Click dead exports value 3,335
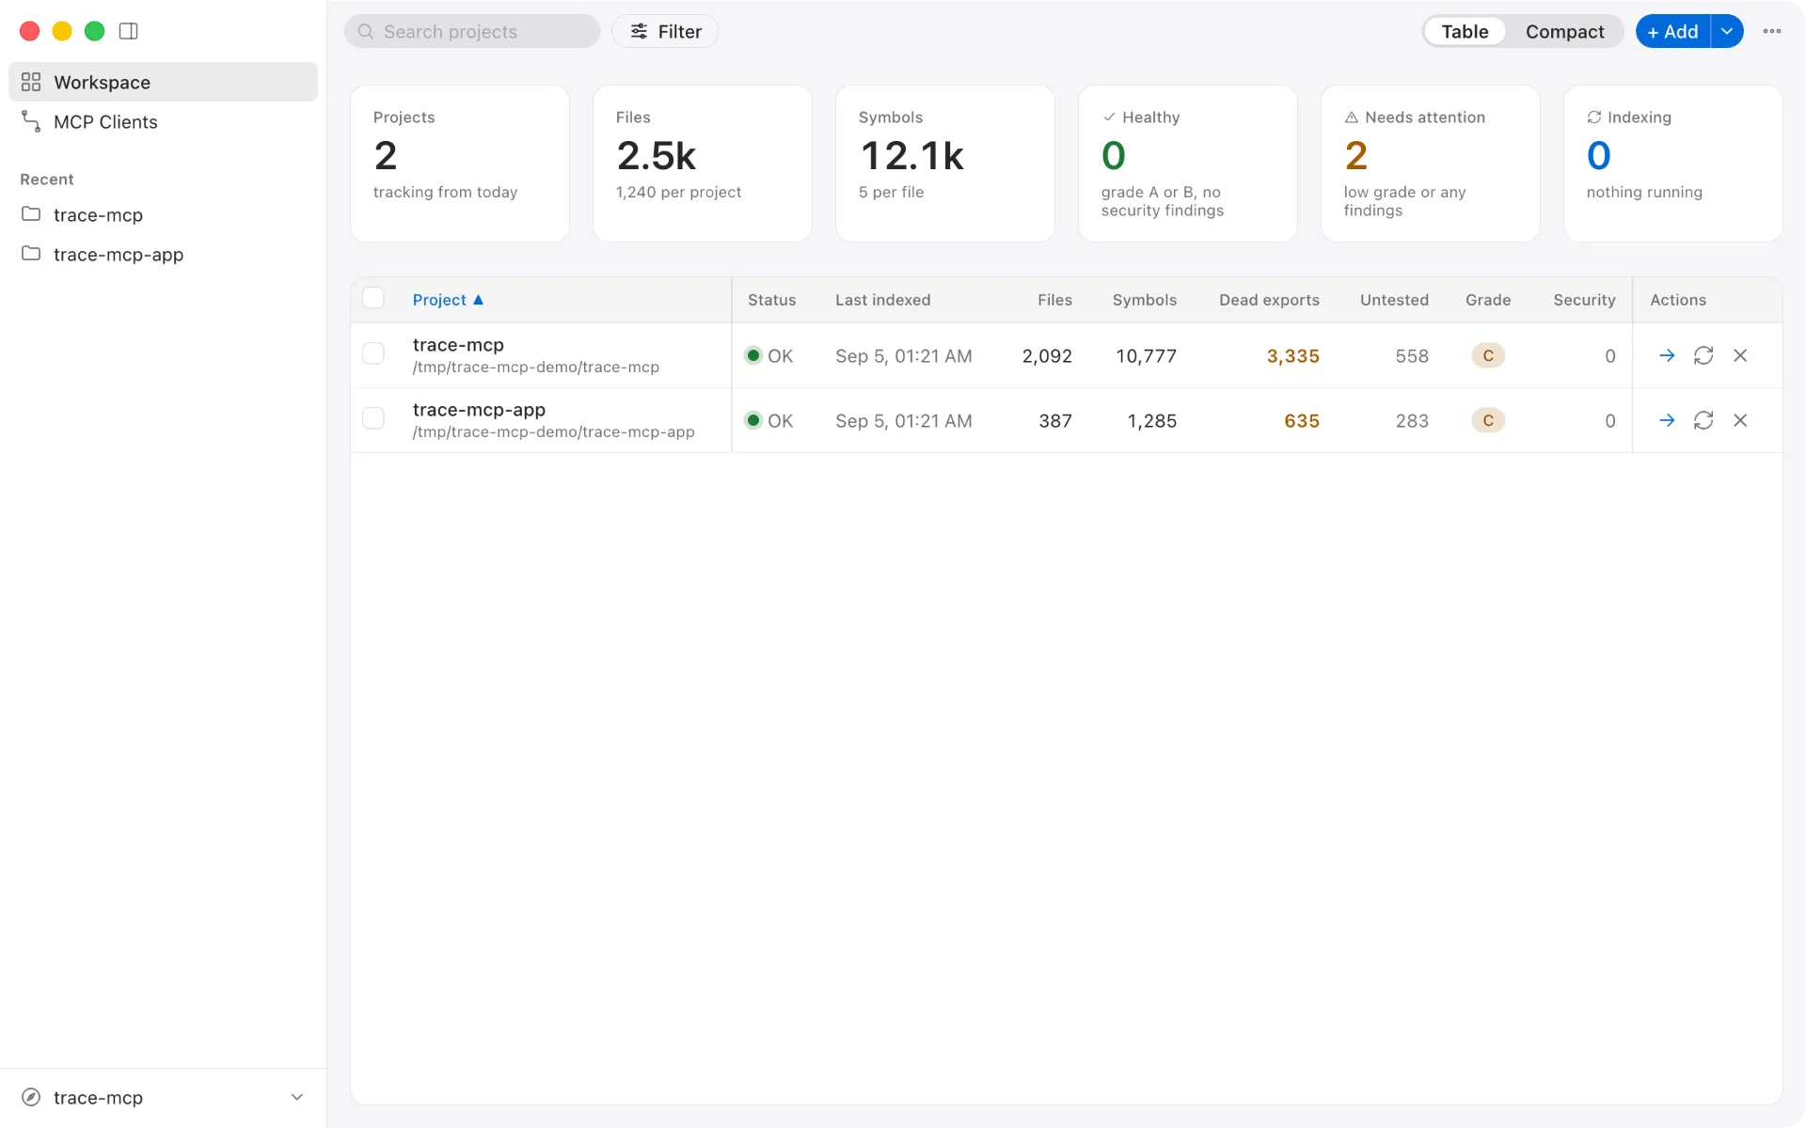The height and width of the screenshot is (1128, 1806). click(1292, 355)
